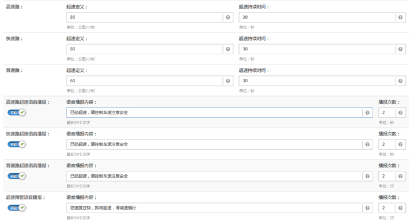Click help icon for 快速路 超速持续时间 field

[x=400, y=49]
